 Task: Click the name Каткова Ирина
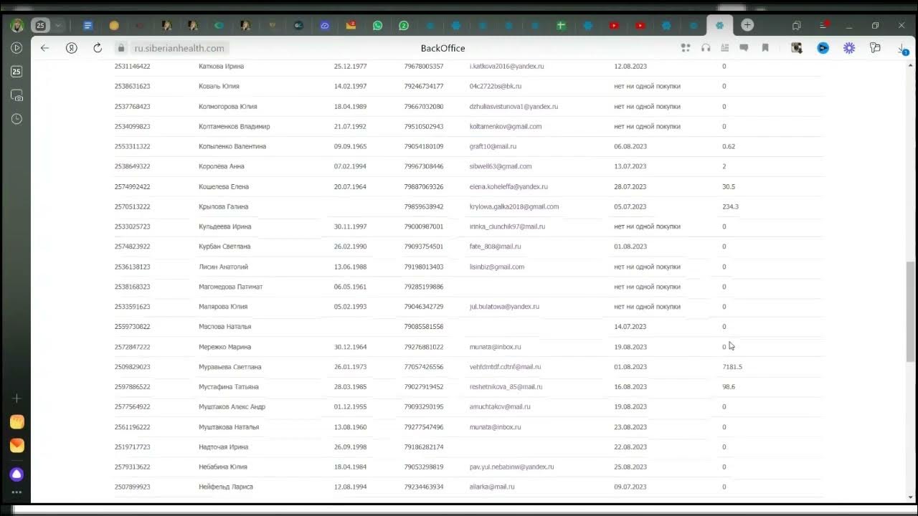(221, 66)
